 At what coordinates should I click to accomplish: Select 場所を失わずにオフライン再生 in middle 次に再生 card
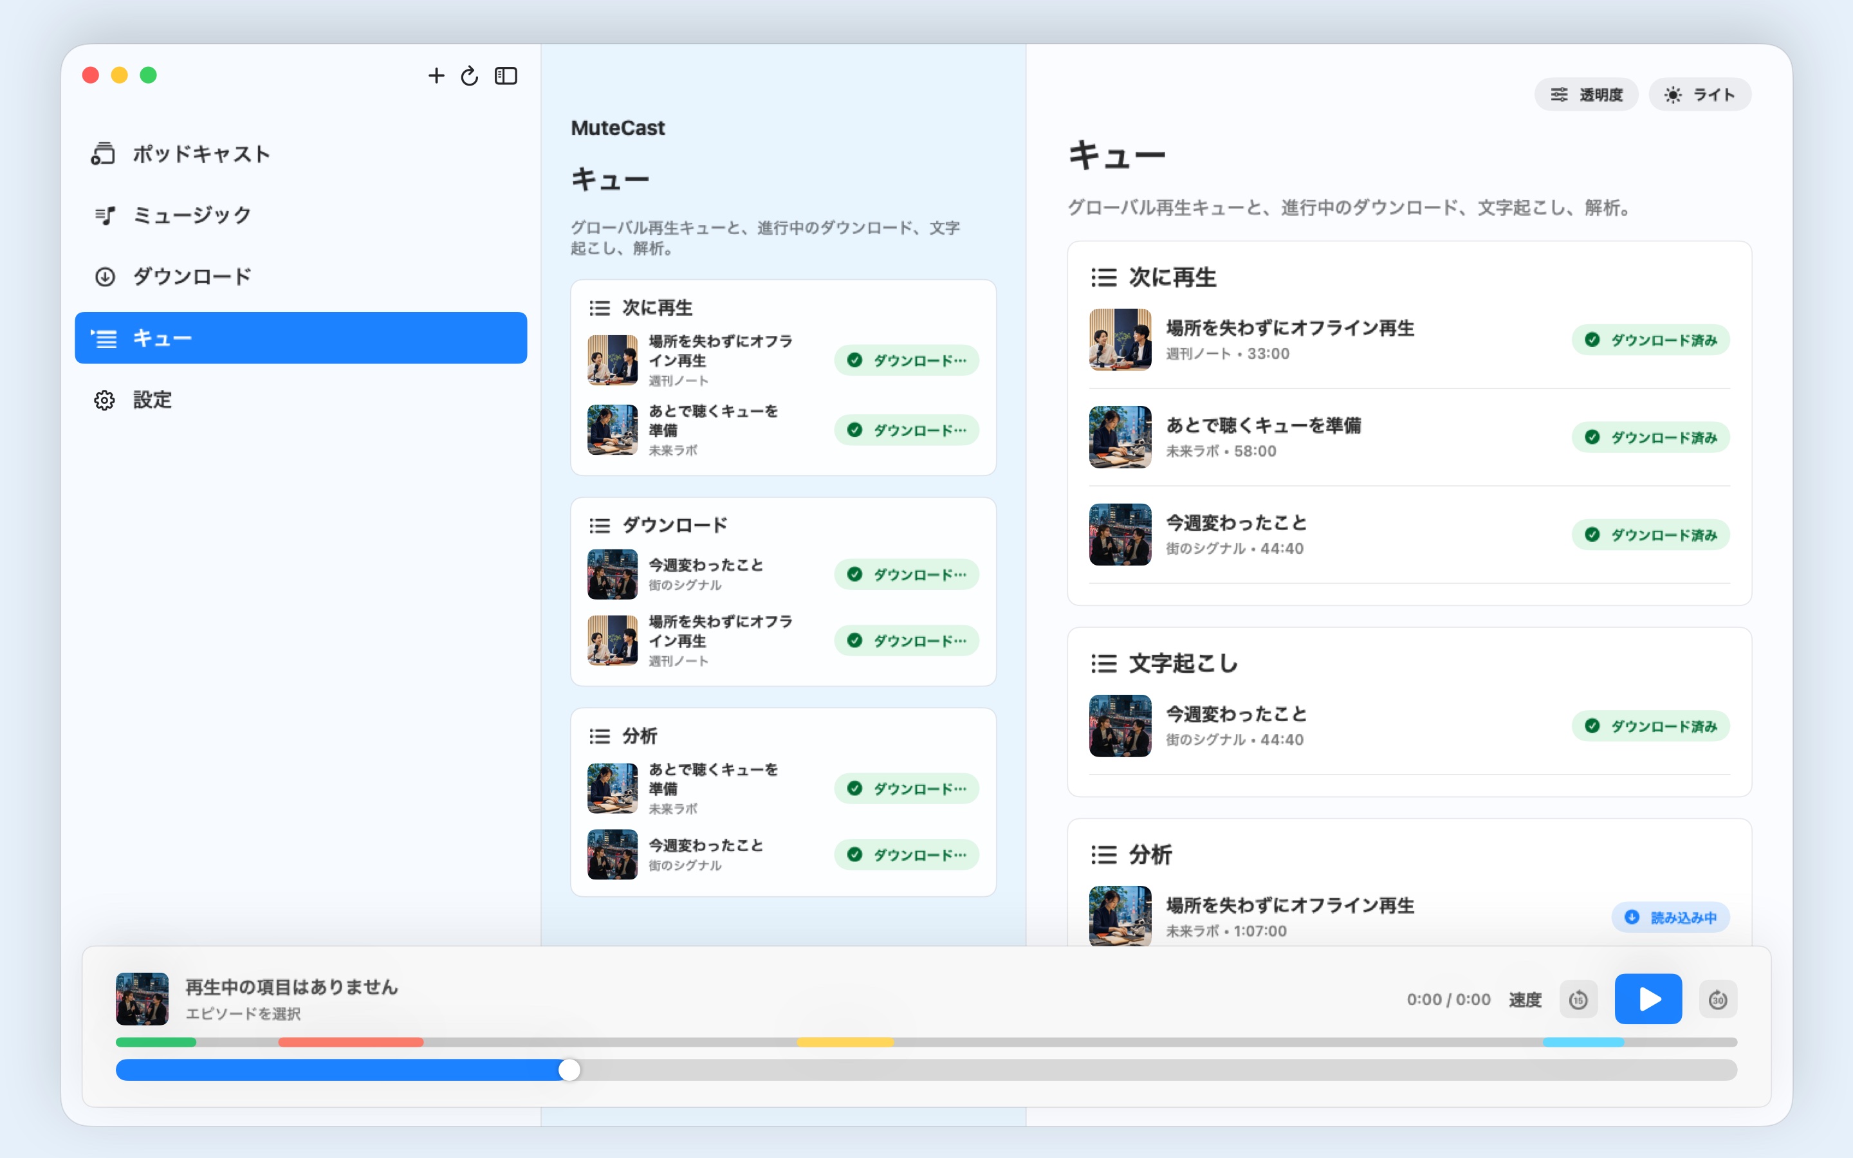click(x=782, y=360)
